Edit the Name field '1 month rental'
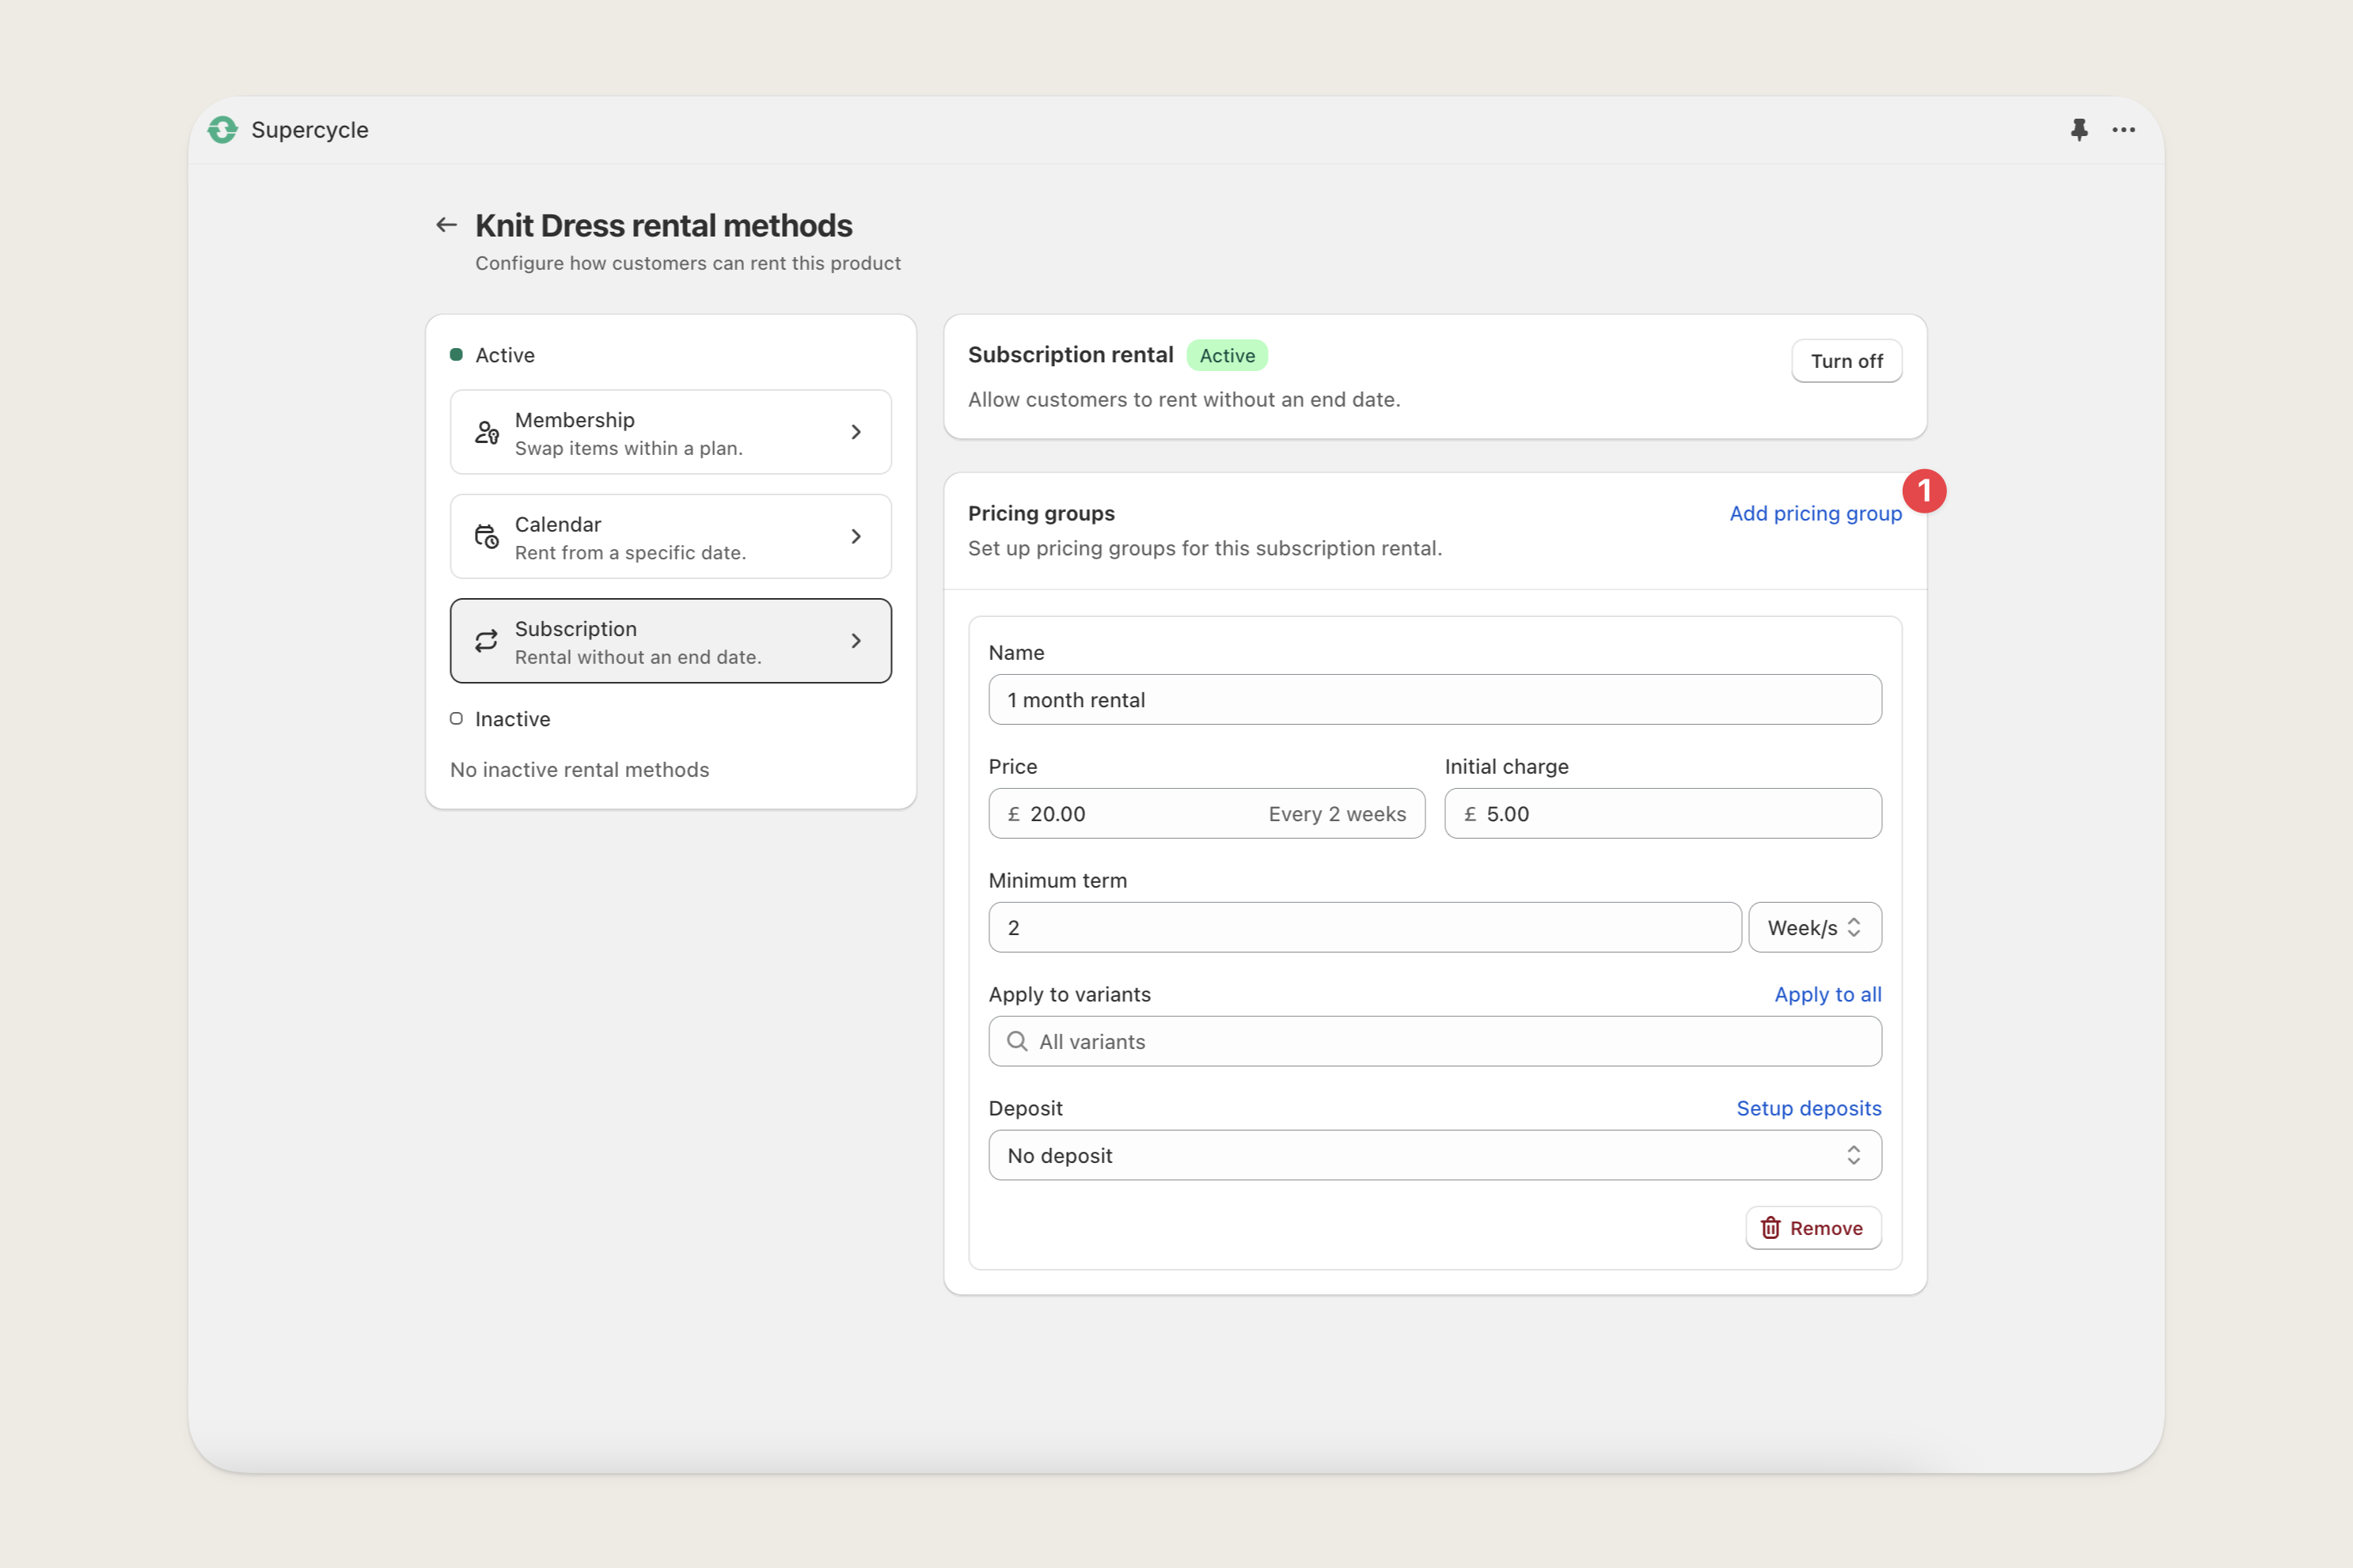2353x1568 pixels. [1435, 699]
